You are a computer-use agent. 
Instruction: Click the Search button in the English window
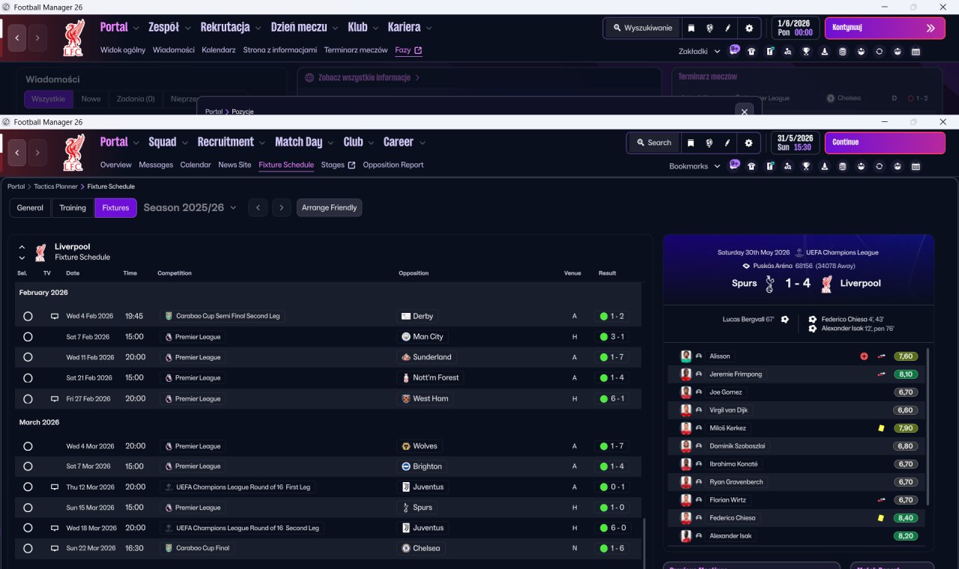(653, 142)
